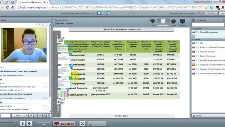The height and width of the screenshot is (127, 225).
Task: Adjust the lower volume slider
Action: (x=44, y=125)
